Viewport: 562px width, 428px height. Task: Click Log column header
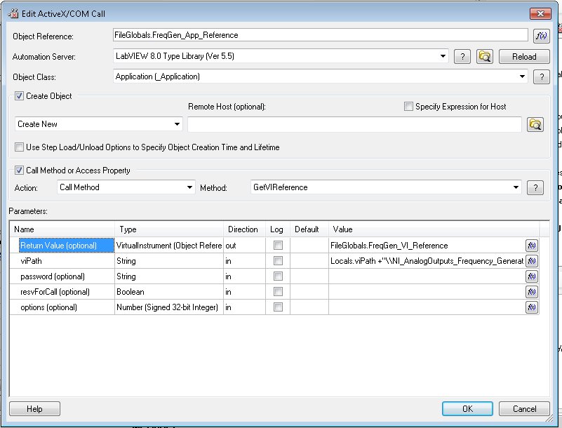point(278,229)
